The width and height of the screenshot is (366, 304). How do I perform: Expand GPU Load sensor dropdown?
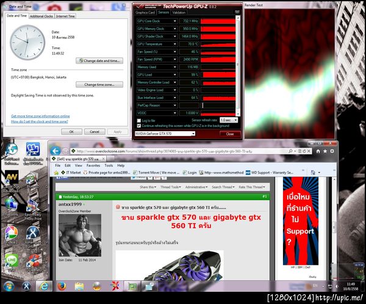click(174, 74)
